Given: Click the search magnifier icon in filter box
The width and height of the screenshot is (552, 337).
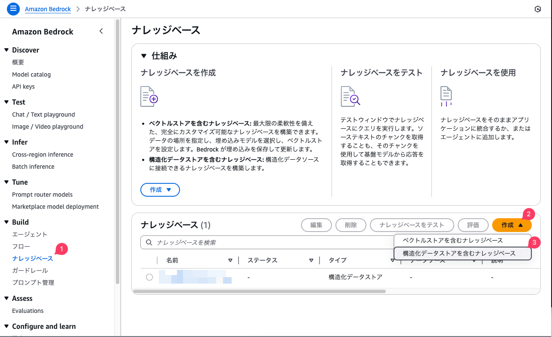Looking at the screenshot, I should coord(149,242).
